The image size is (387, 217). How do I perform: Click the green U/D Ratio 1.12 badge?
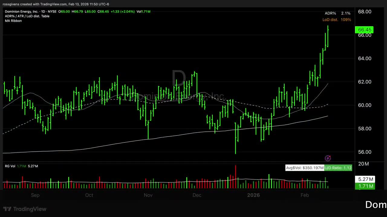point(338,168)
